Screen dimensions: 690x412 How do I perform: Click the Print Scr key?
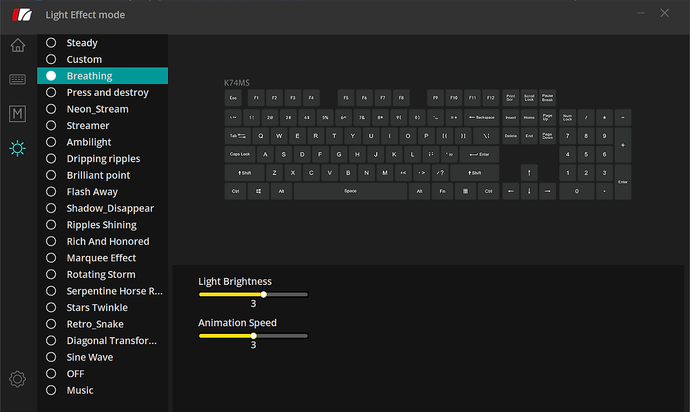tap(511, 98)
